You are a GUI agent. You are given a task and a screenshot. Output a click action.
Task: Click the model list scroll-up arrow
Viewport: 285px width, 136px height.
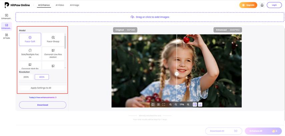65,34
